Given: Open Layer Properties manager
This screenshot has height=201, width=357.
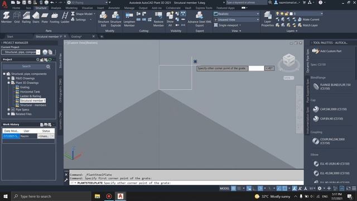Looking at the screenshot, I should (268, 19).
